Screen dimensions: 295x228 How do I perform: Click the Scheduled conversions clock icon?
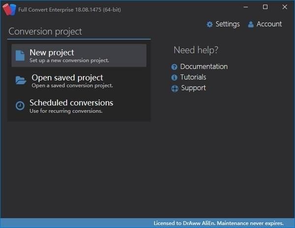click(x=20, y=105)
